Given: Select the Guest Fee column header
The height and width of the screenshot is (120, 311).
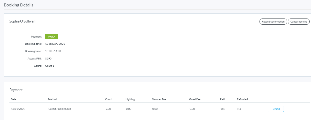Looking at the screenshot, I should pyautogui.click(x=195, y=99).
